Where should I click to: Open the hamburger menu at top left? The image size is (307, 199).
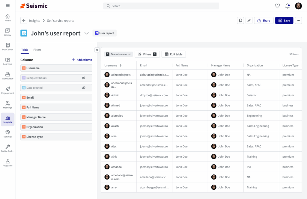pos(7,5)
